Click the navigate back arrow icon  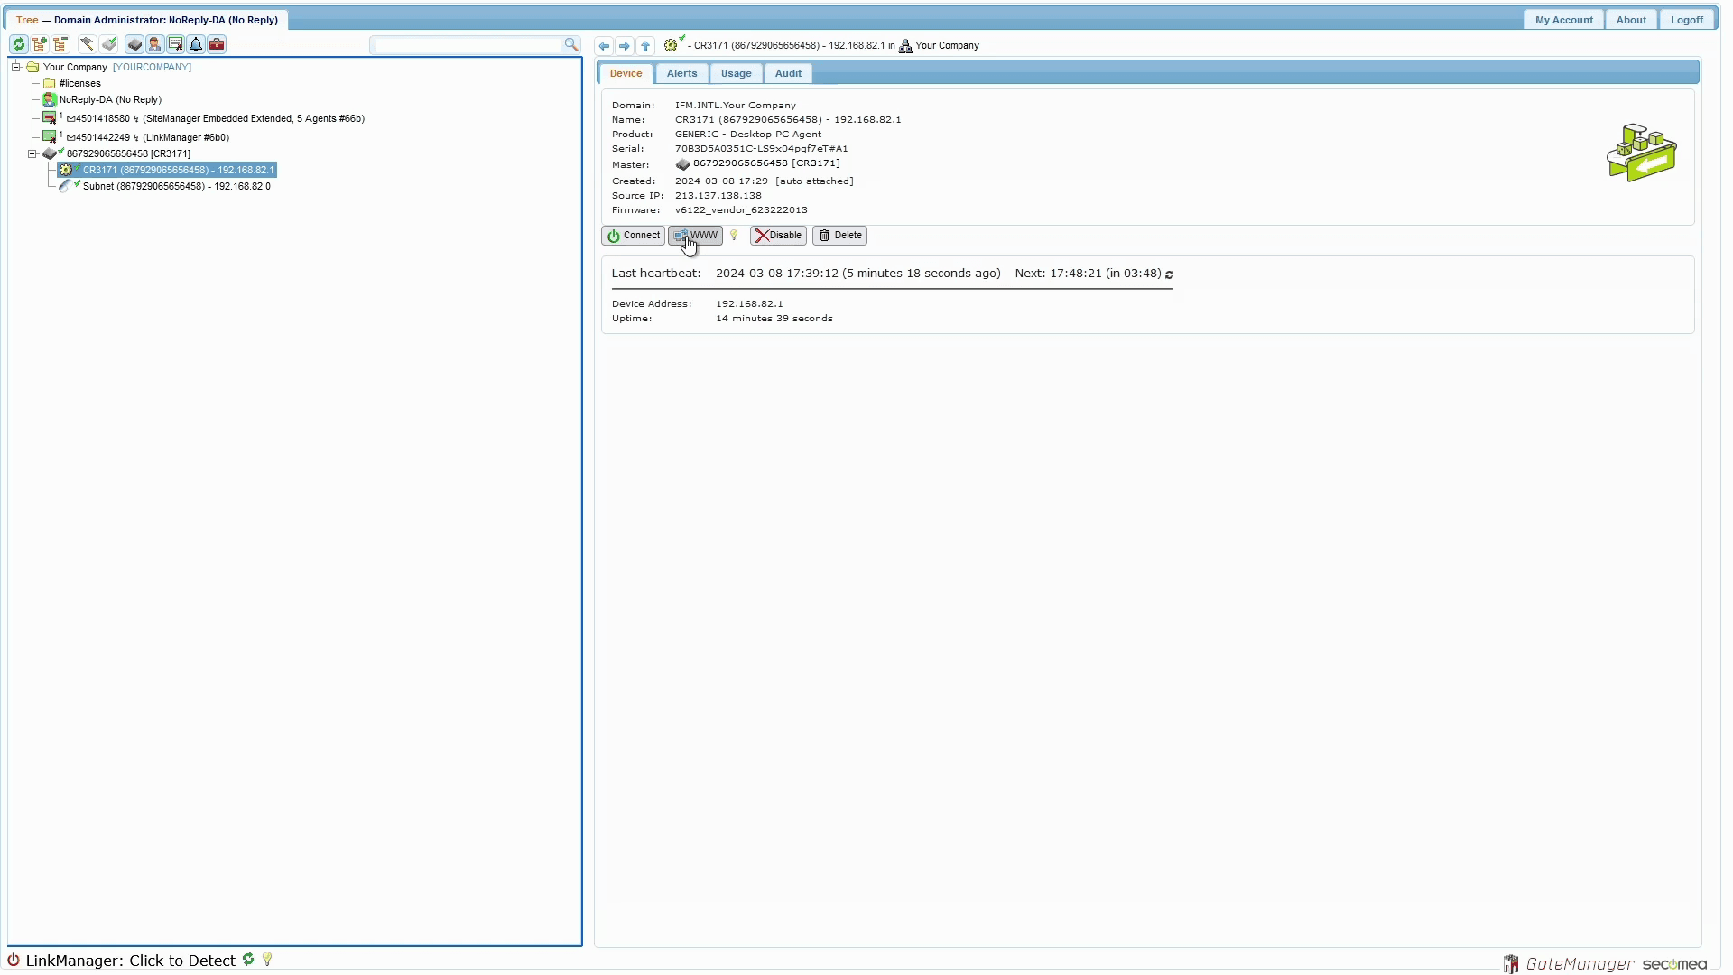click(604, 46)
